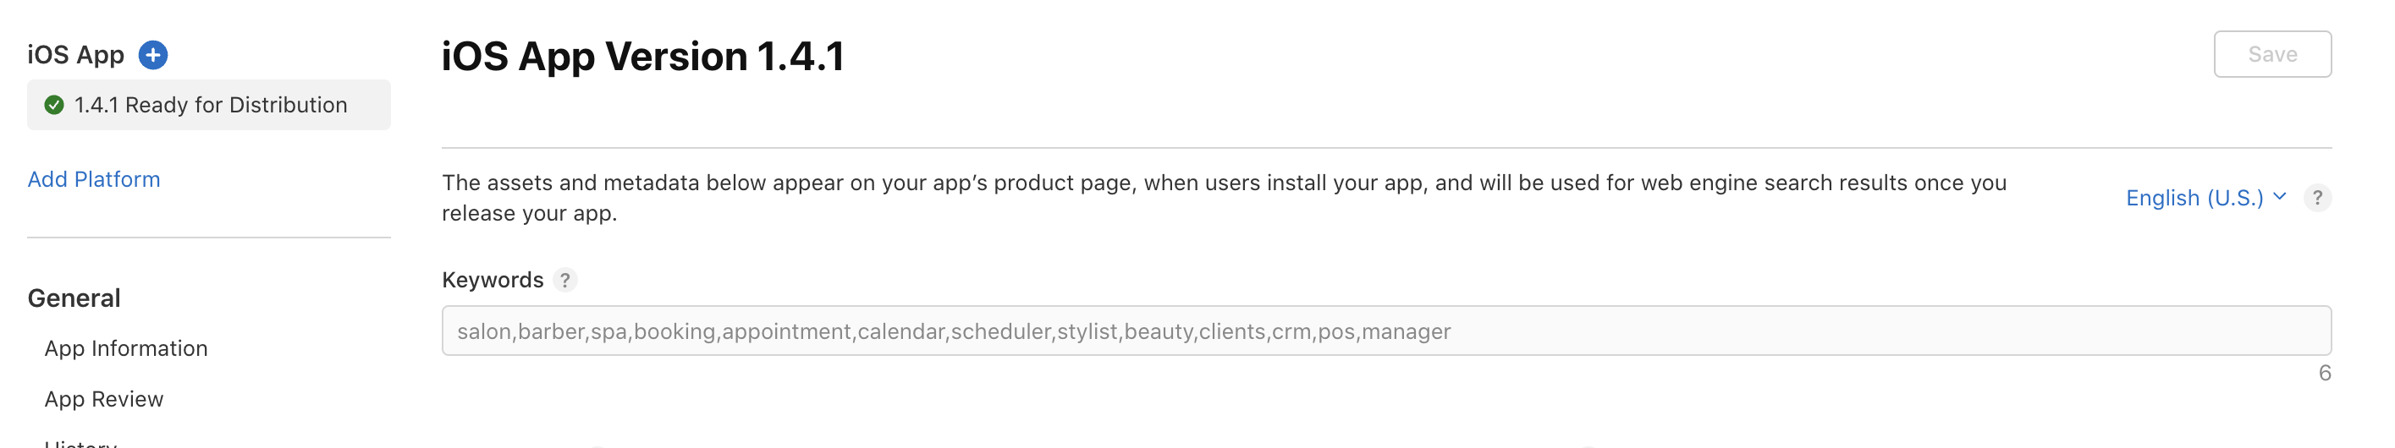The height and width of the screenshot is (448, 2395).
Task: Click the product page description paragraph
Action: 1224,198
